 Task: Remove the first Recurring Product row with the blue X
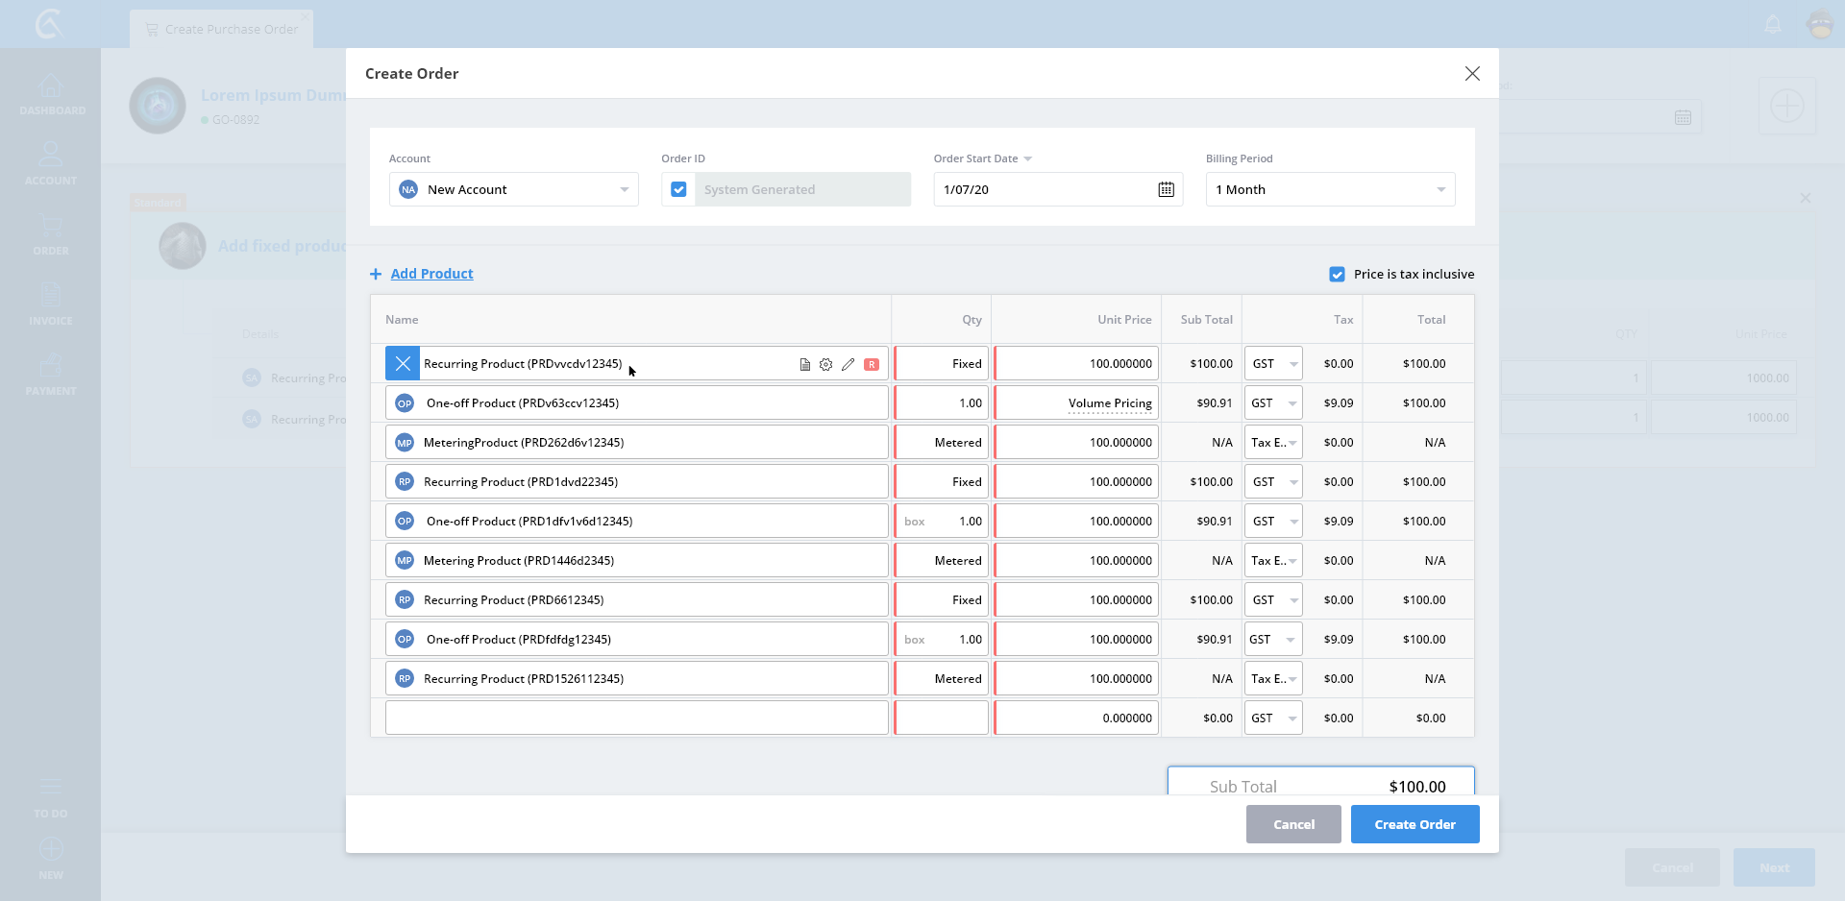point(403,364)
